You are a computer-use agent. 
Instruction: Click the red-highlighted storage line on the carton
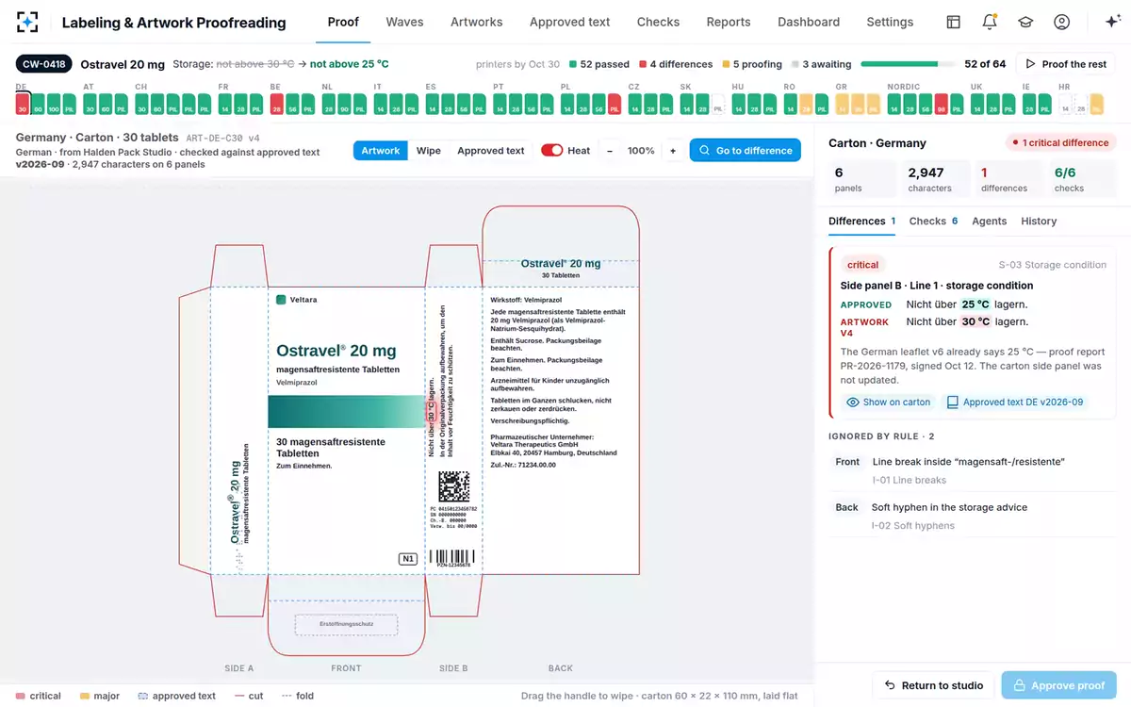point(432,412)
